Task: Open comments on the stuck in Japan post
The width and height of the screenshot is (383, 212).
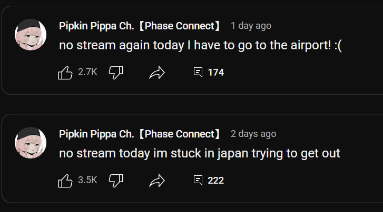Action: point(198,181)
